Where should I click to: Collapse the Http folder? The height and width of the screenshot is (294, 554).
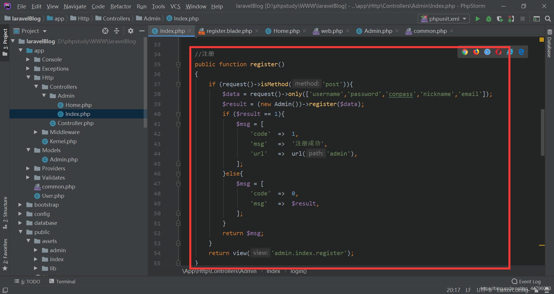click(28, 78)
